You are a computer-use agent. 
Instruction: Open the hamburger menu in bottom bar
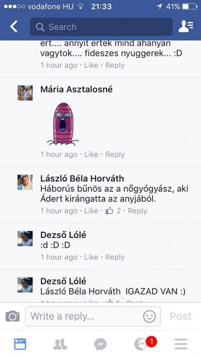pyautogui.click(x=181, y=344)
